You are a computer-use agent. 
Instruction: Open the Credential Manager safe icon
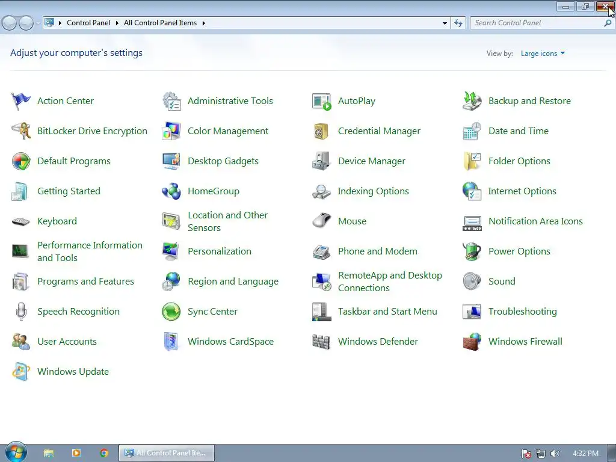tap(322, 131)
